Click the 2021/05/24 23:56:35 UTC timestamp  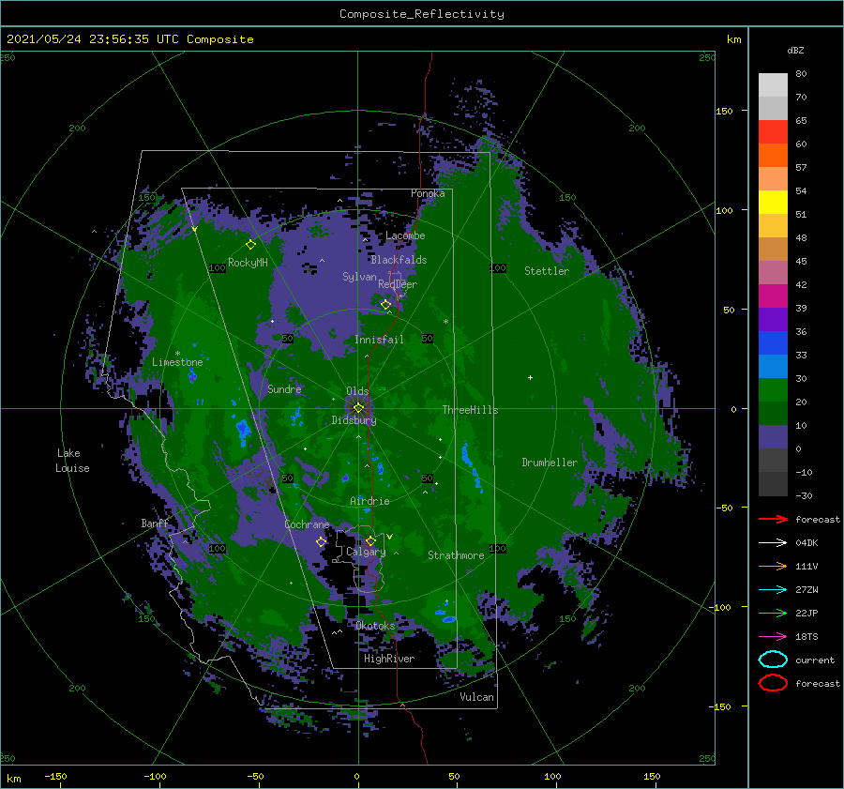92,39
